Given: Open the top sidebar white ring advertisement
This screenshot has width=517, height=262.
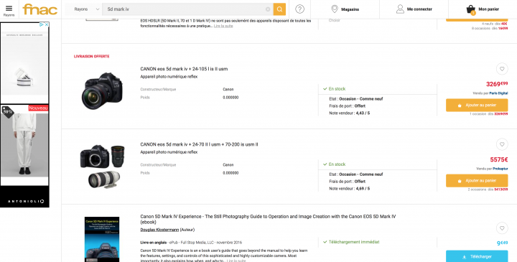Looking at the screenshot, I should click(x=24, y=62).
